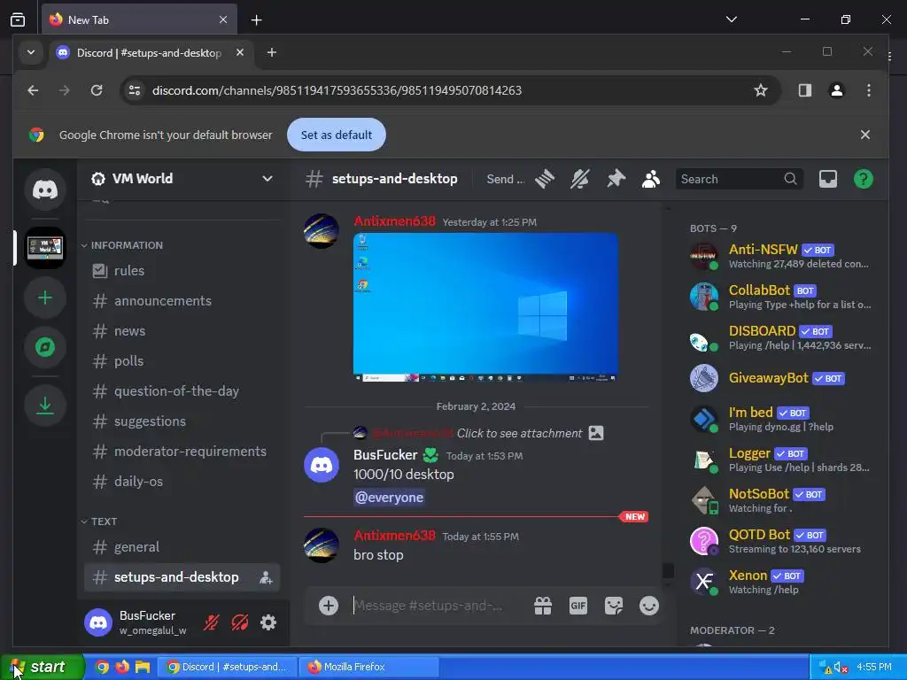
Task: Open new Firefox tab with plus
Action: tap(256, 19)
